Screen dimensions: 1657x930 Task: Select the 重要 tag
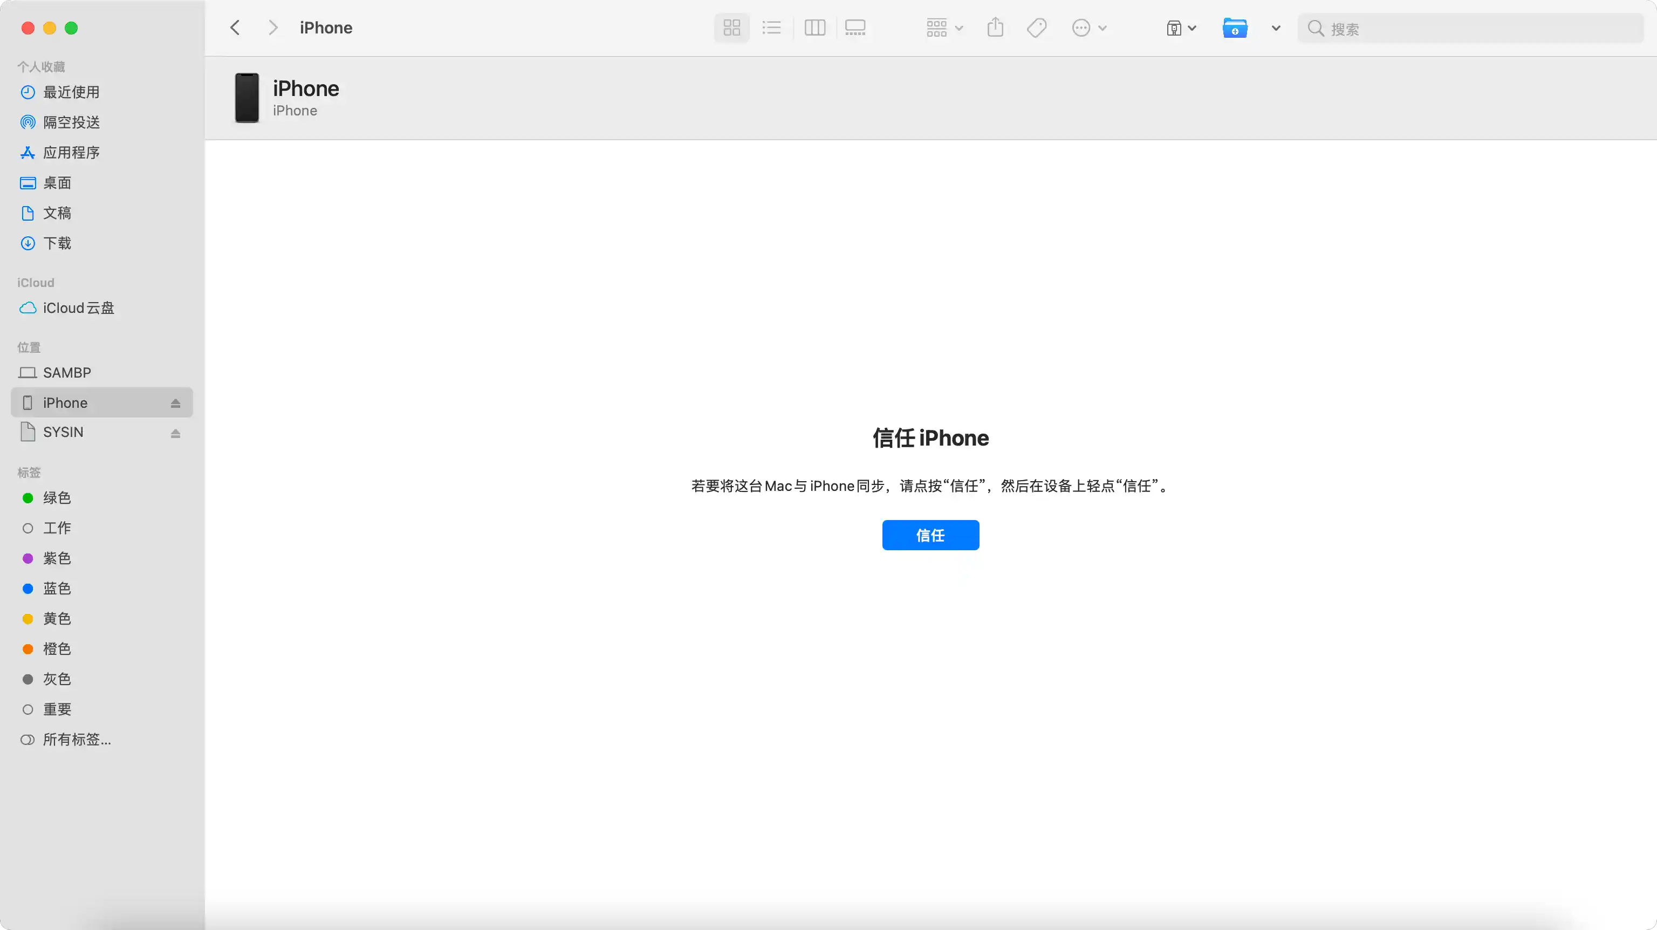[x=101, y=709]
